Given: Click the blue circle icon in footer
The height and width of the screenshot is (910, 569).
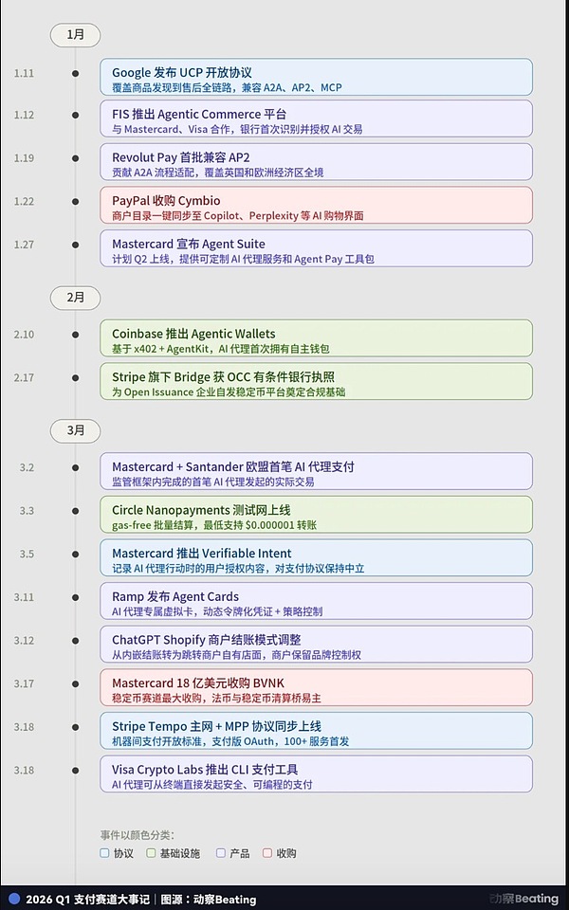Looking at the screenshot, I should (x=13, y=899).
